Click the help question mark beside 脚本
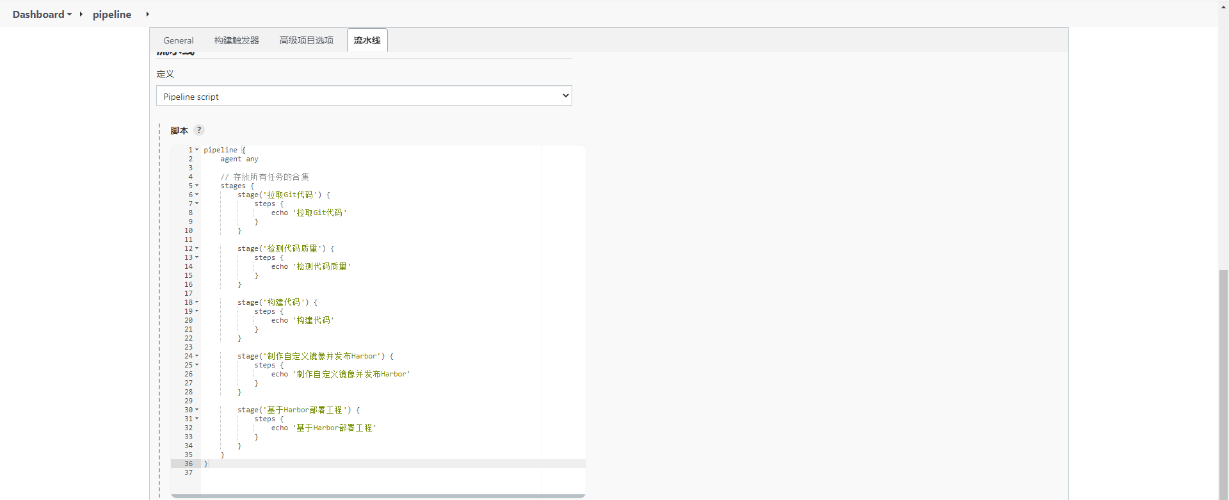Screen dimensions: 1229x500 (x=199, y=130)
